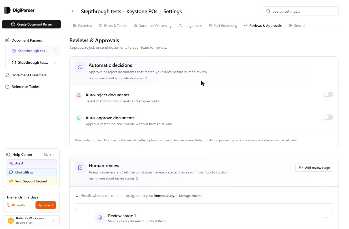
Task: Click the DigiParser logo
Action: [19, 10]
